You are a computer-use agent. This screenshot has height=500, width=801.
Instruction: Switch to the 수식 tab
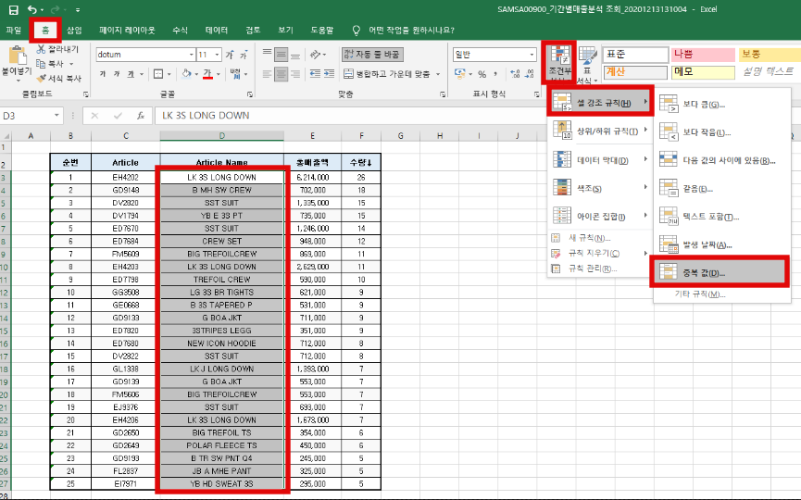click(180, 31)
